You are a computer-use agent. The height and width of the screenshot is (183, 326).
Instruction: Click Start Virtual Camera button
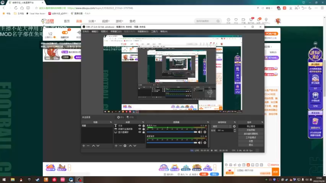pyautogui.click(x=251, y=134)
